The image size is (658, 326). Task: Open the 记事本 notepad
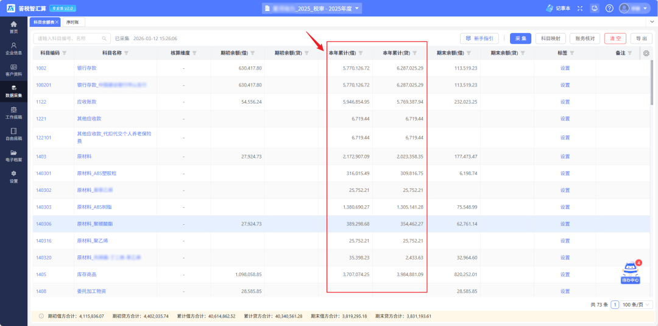click(x=559, y=9)
